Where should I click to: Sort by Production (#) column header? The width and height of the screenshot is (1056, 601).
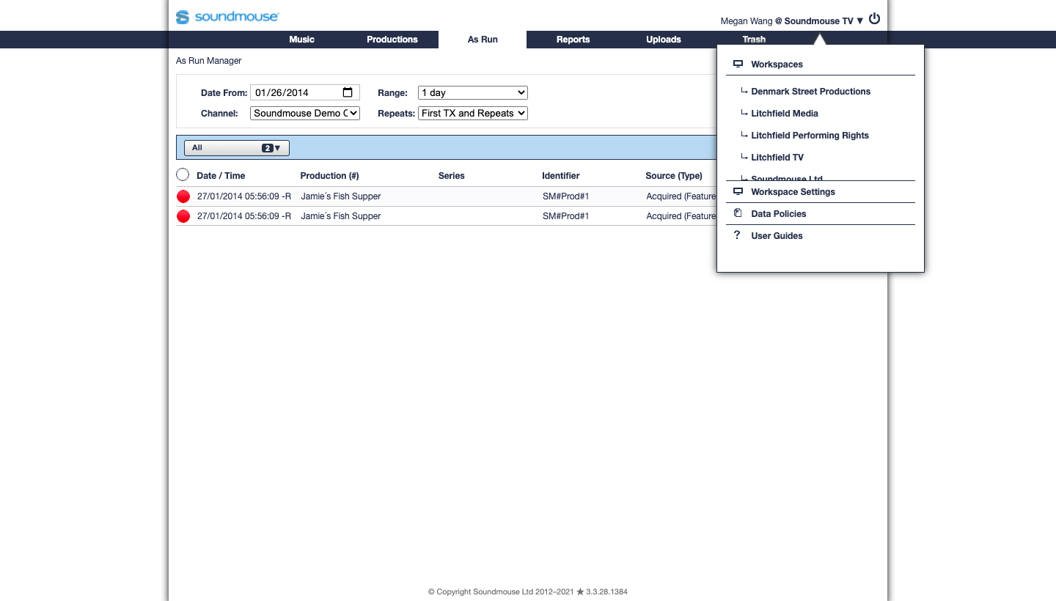[329, 176]
